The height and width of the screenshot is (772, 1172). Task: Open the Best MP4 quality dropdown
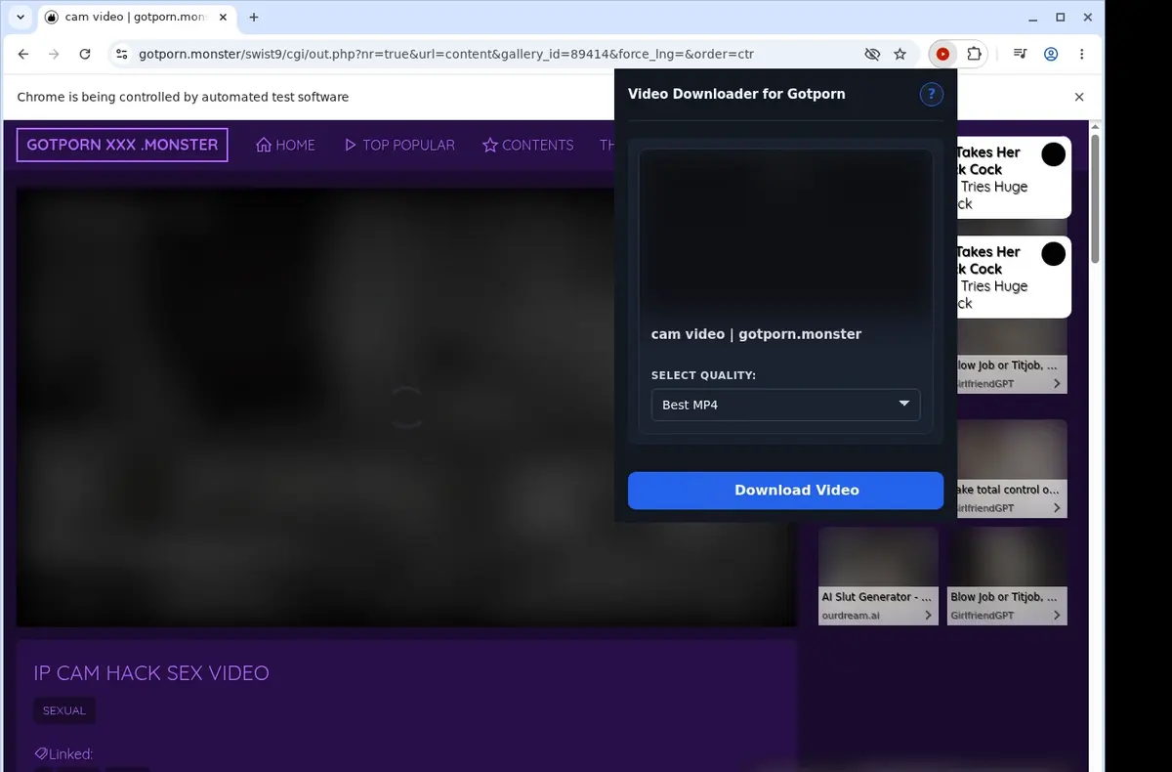[x=785, y=405]
